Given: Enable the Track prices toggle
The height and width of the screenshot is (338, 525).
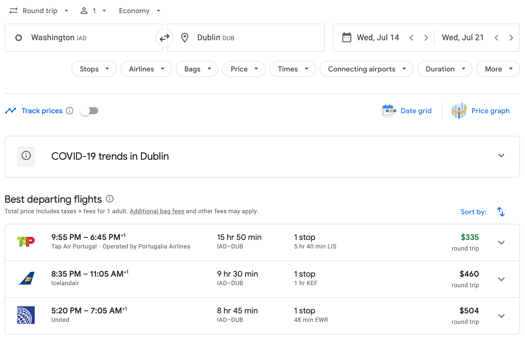Looking at the screenshot, I should click(x=89, y=111).
